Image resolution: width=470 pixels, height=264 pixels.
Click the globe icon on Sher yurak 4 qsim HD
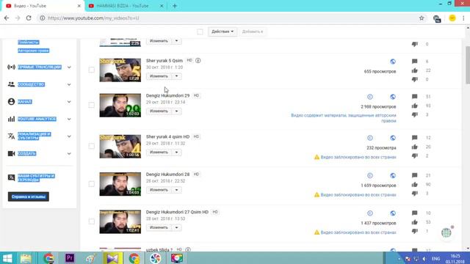pos(393,138)
